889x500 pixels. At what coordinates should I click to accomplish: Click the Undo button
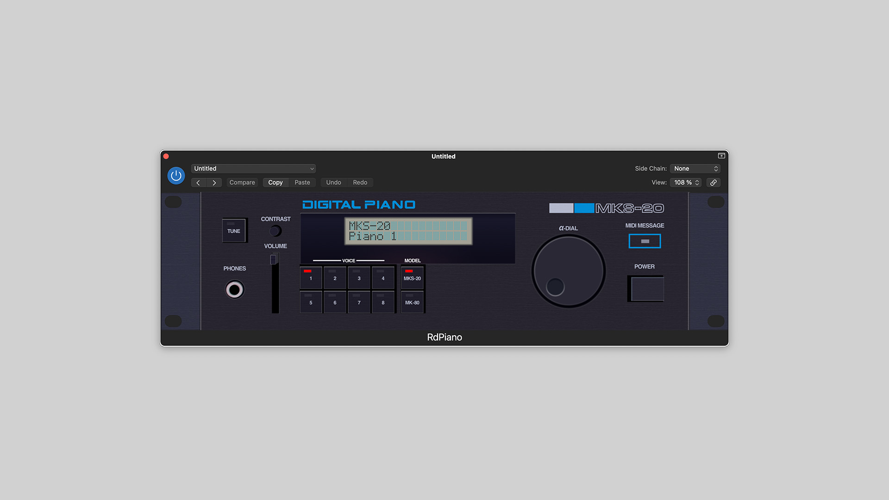[x=333, y=182]
